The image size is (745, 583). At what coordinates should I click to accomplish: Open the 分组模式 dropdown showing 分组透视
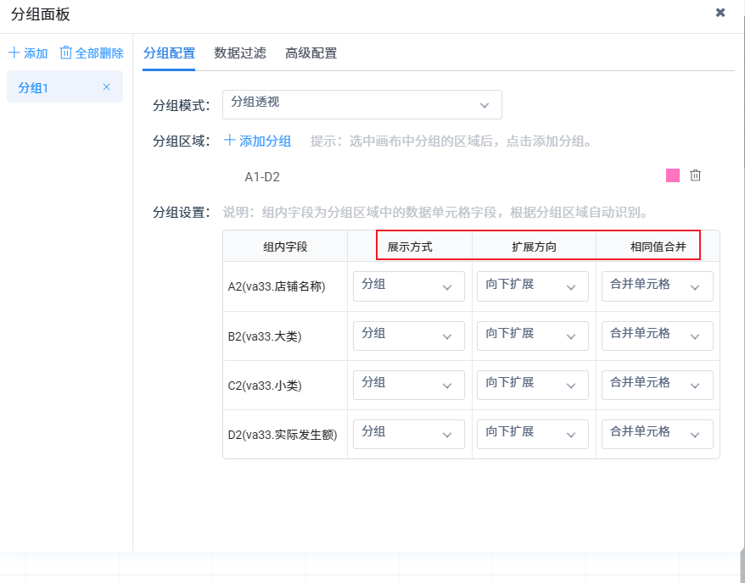click(361, 104)
